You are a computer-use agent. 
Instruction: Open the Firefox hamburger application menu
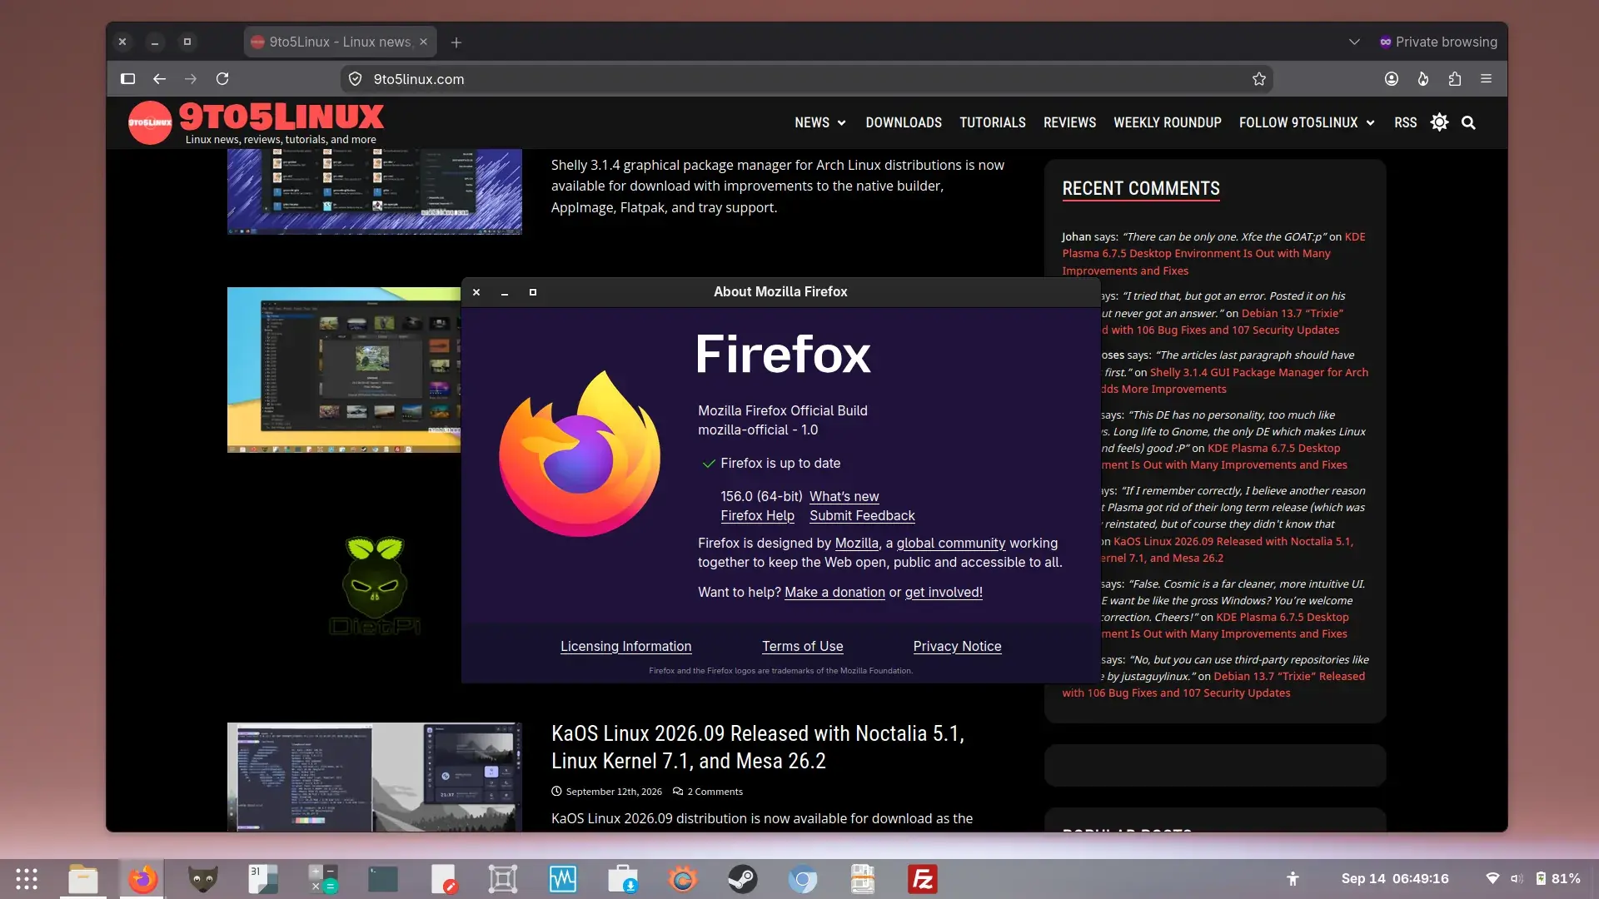pyautogui.click(x=1486, y=79)
